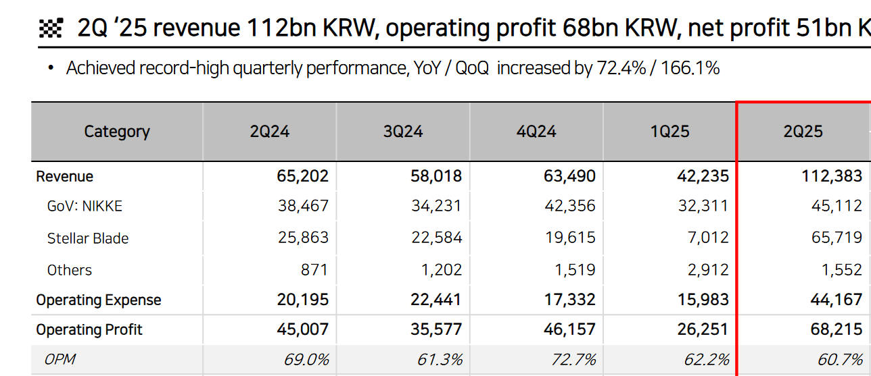871x376 pixels.
Task: Click the Others value 1,552
Action: coord(842,270)
